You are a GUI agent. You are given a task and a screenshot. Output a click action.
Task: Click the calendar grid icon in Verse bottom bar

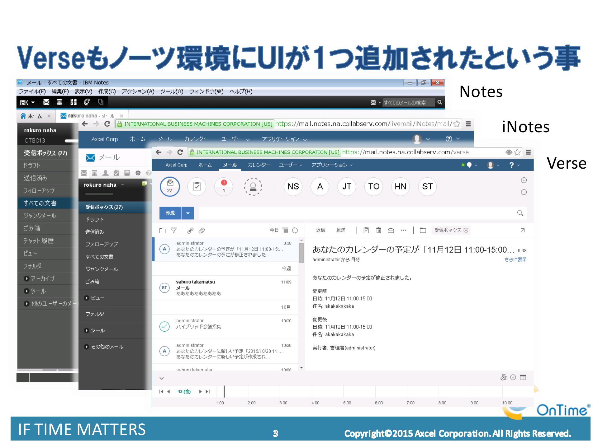coord(523,377)
